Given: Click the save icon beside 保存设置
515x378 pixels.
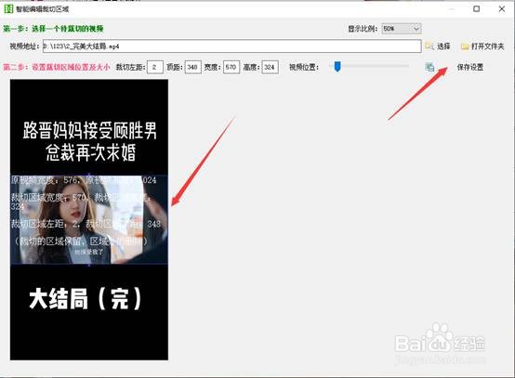Looking at the screenshot, I should click(429, 67).
